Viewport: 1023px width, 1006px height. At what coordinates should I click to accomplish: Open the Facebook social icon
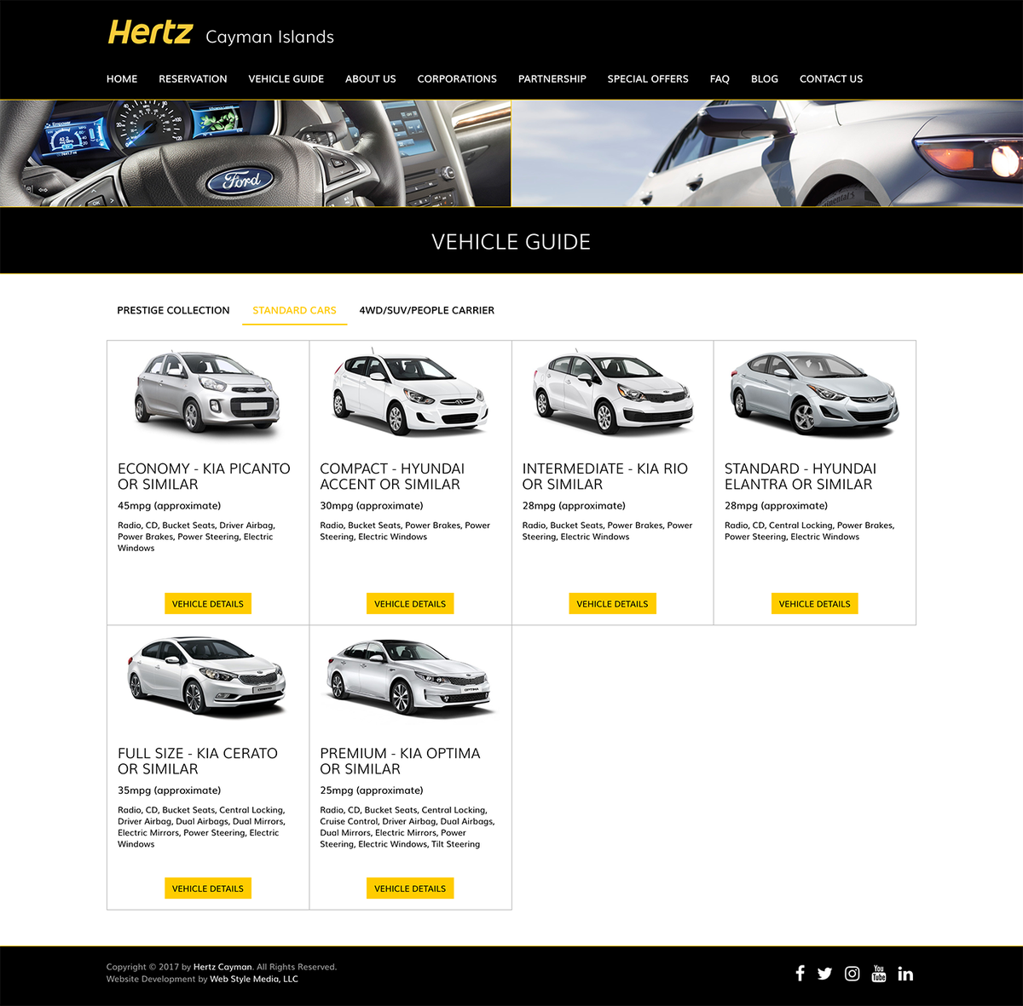800,973
